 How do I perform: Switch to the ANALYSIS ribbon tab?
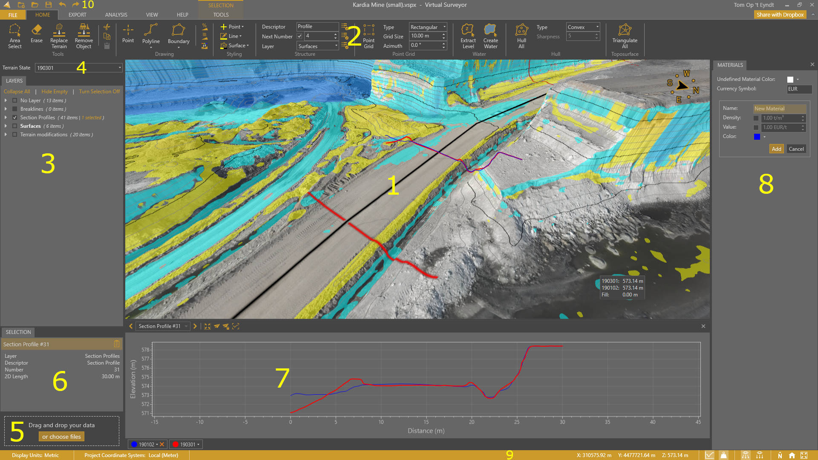coord(116,14)
